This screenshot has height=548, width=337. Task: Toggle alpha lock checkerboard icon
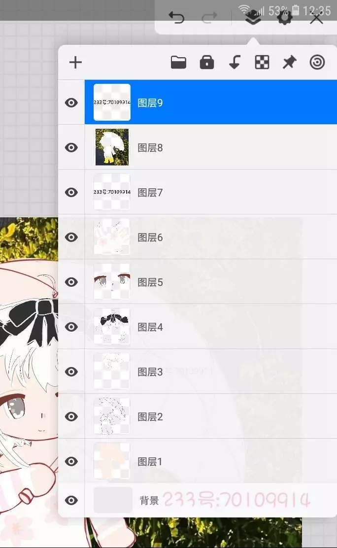[262, 63]
